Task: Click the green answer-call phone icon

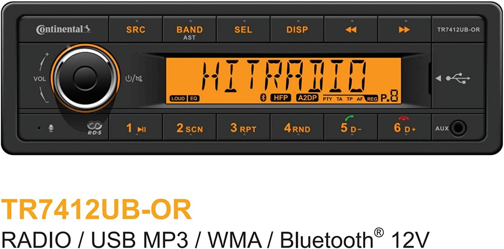Action: pyautogui.click(x=349, y=118)
